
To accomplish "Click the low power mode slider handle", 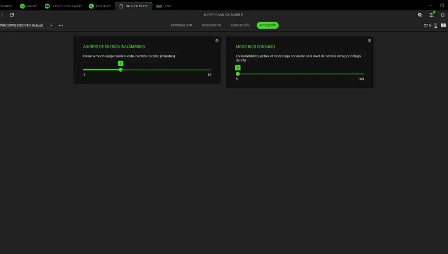I will [238, 74].
